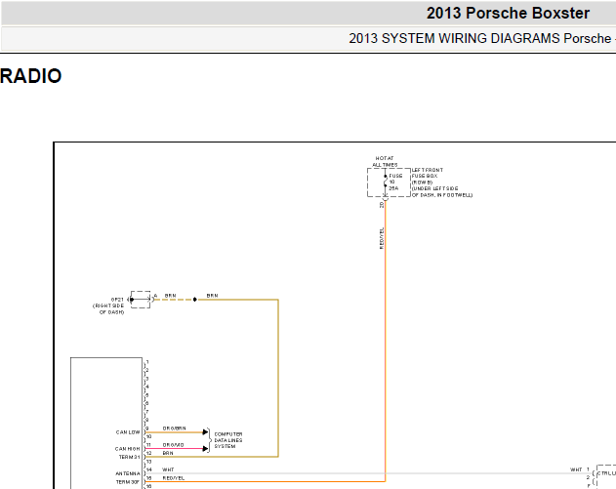Screen dimensions: 616x489
Task: Click the 'BRN' wire label at pin 12
Action: point(168,453)
